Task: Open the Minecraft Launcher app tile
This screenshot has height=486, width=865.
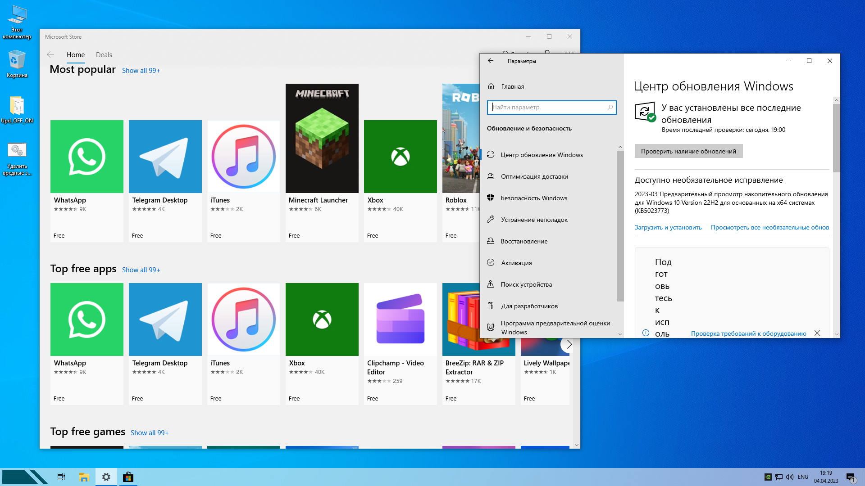Action: 322,139
